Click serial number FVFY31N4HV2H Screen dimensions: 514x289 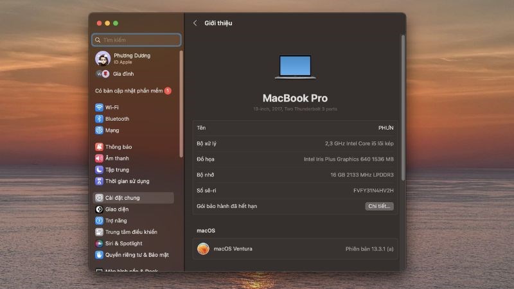pyautogui.click(x=373, y=190)
